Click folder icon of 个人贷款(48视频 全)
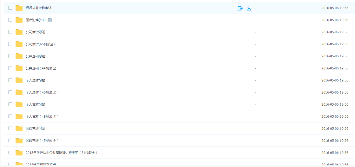Image resolution: width=355 pixels, height=167 pixels. pyautogui.click(x=19, y=116)
